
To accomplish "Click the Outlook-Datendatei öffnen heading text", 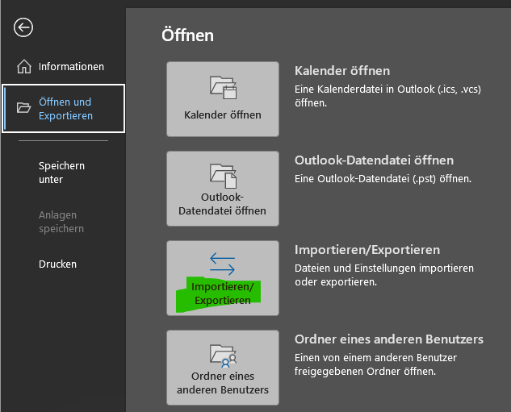I will pos(374,160).
